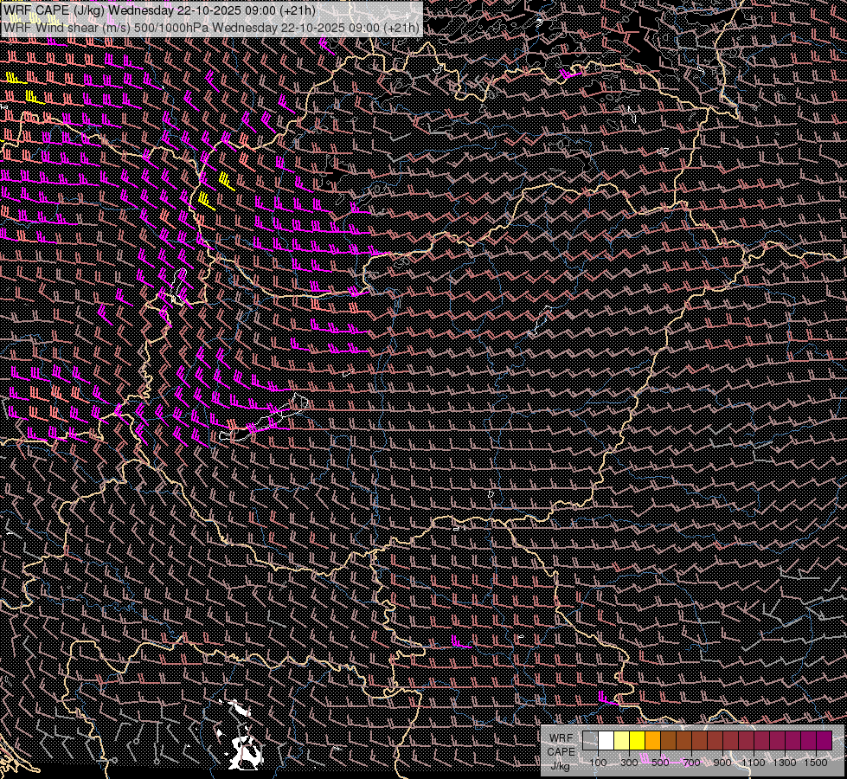Viewport: 847px width, 779px height.
Task: Click the 300 legend scale label
Action: click(629, 763)
